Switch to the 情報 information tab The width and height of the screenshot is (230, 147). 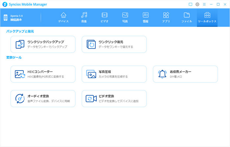click(x=146, y=17)
